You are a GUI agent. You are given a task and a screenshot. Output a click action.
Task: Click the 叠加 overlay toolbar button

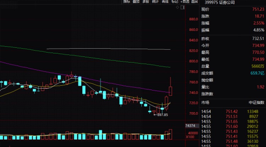pos(136,1)
